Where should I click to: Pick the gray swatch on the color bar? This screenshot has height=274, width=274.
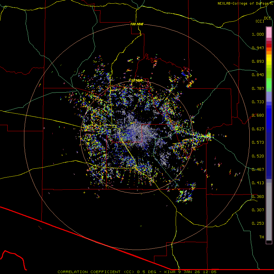click(269, 212)
